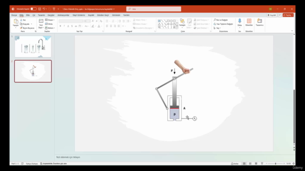Switch to the Tasarım (Design) tab
The image size is (305, 171).
point(41,15)
